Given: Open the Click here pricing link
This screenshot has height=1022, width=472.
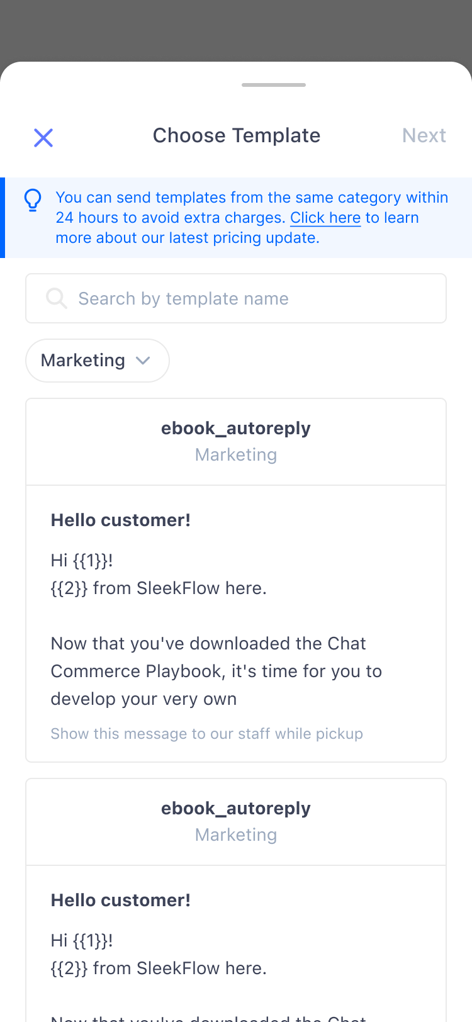Looking at the screenshot, I should 325,217.
